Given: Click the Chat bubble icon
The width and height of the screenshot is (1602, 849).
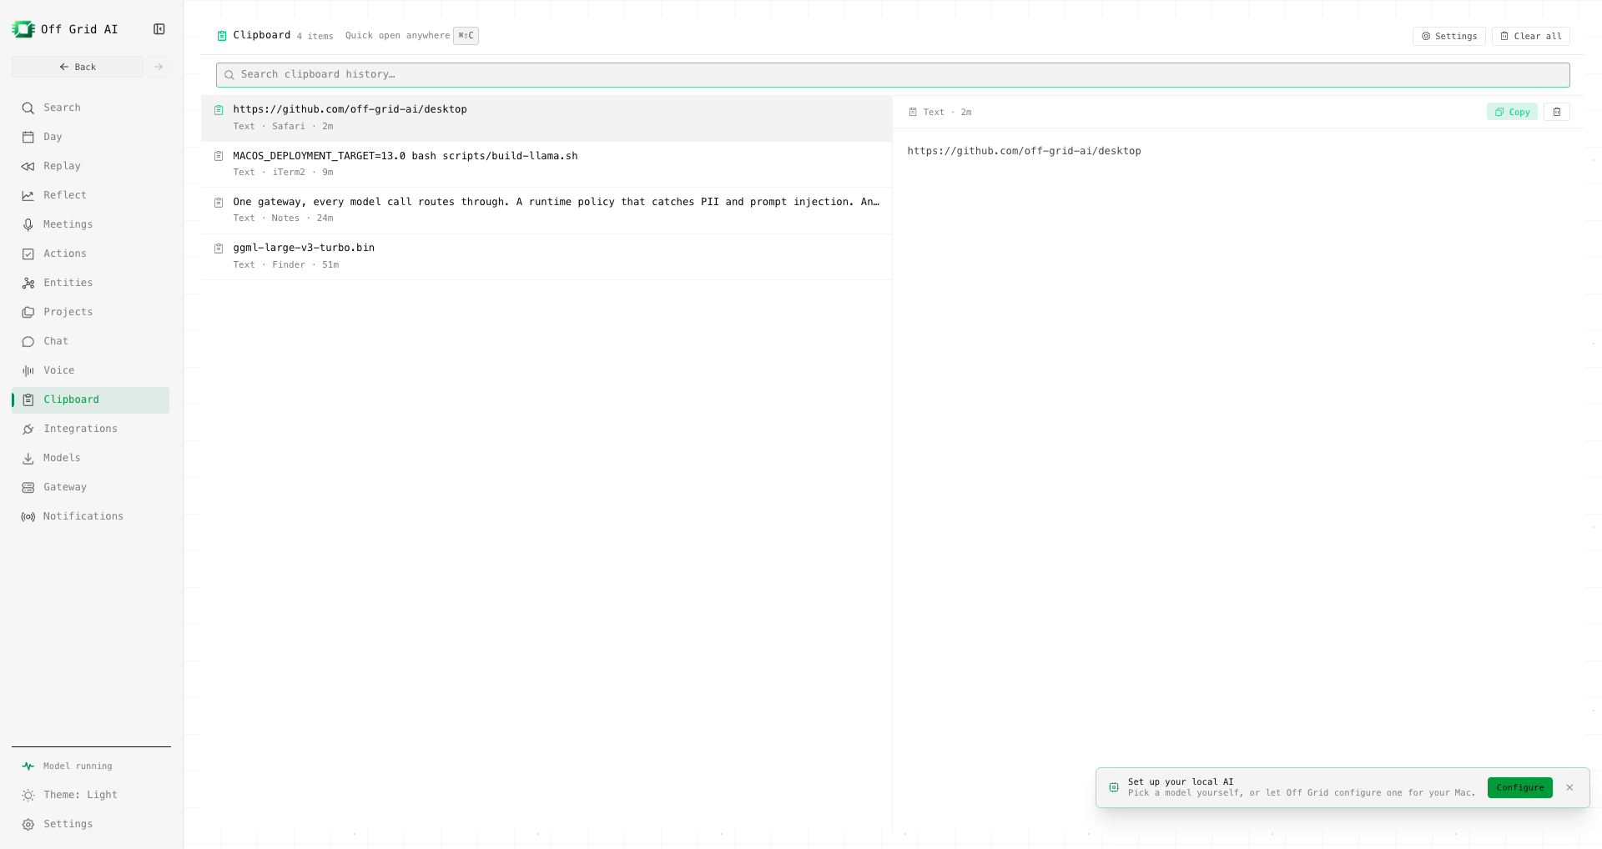Looking at the screenshot, I should [x=28, y=341].
